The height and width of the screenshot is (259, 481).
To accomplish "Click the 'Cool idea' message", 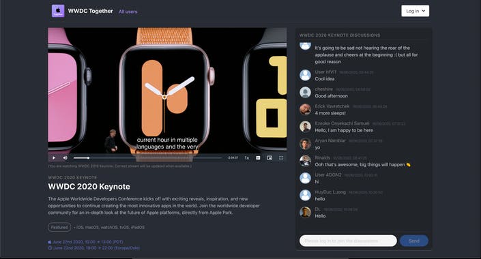I will 325,79.
